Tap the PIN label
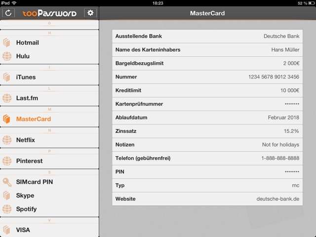The image size is (316, 237). tap(119, 172)
